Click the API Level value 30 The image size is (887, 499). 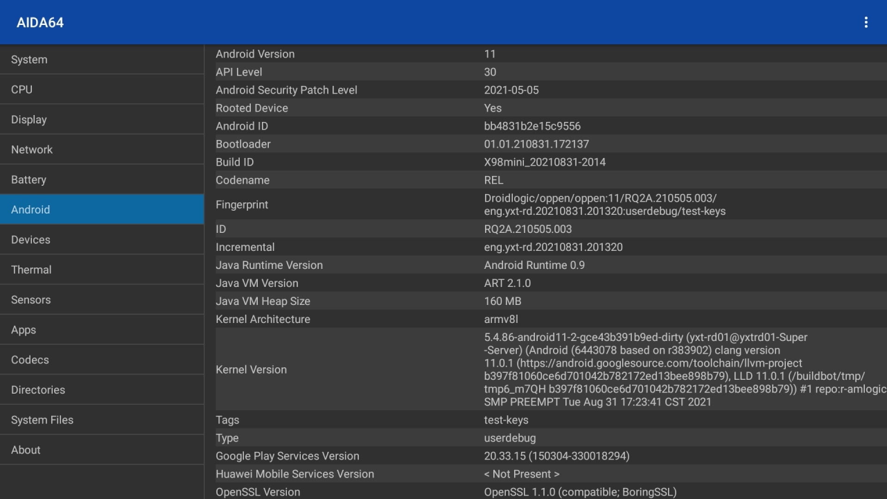click(x=490, y=72)
